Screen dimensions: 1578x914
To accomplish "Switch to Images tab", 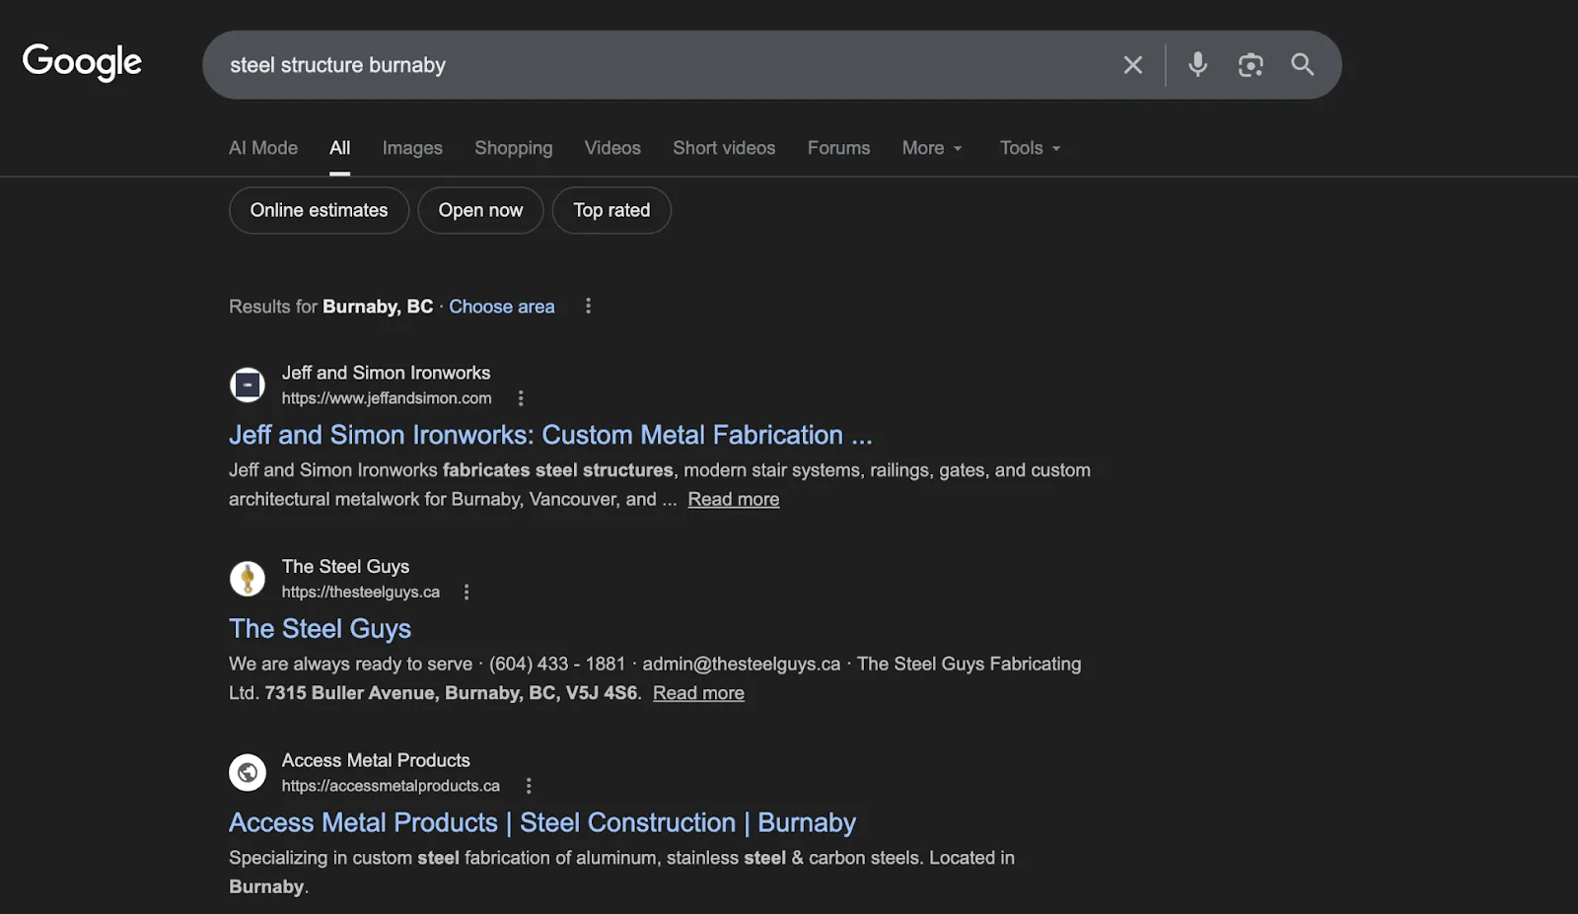I will click(x=412, y=148).
